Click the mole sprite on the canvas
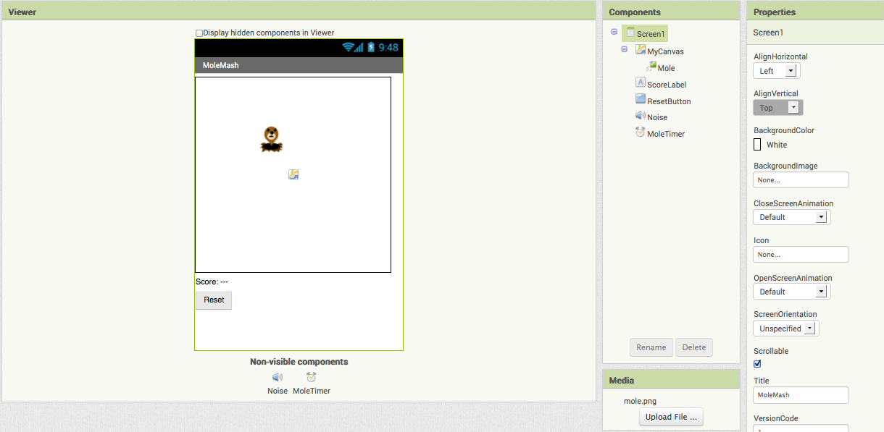Image resolution: width=884 pixels, height=432 pixels. click(271, 139)
